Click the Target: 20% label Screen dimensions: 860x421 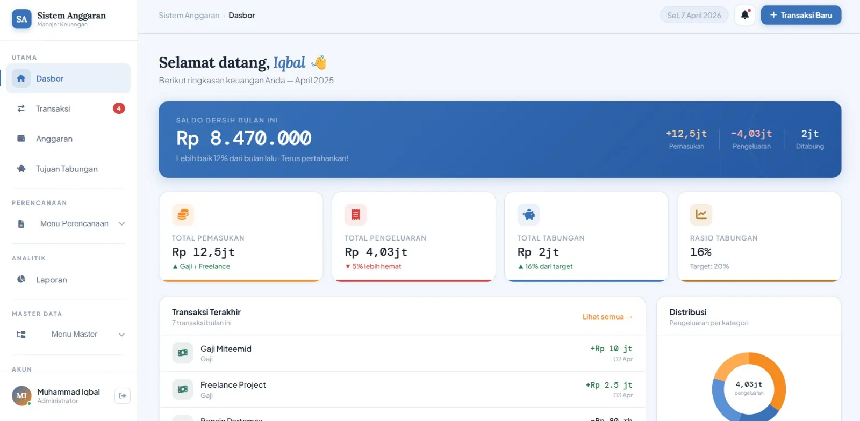pos(709,266)
